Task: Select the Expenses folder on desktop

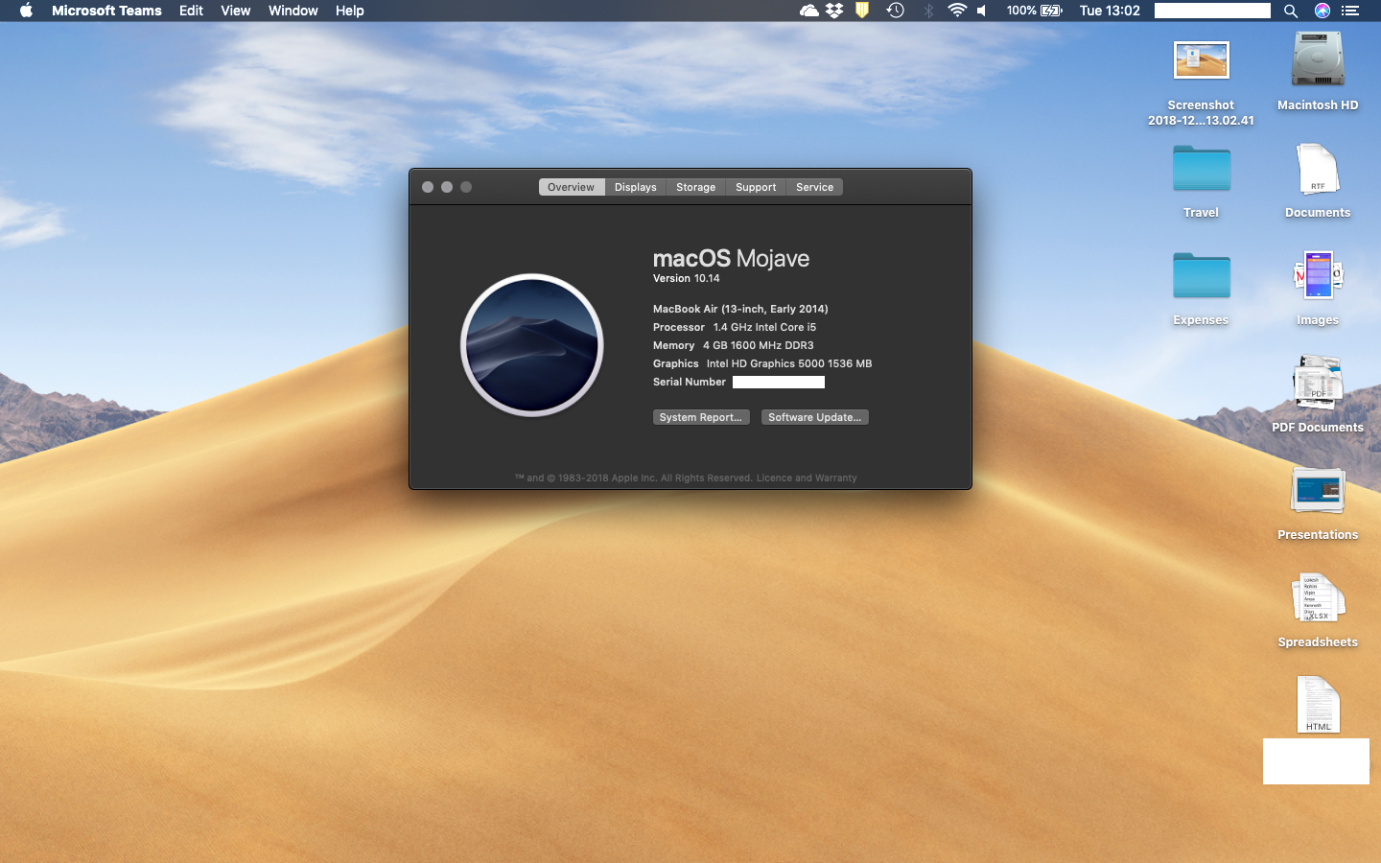Action: [x=1201, y=276]
